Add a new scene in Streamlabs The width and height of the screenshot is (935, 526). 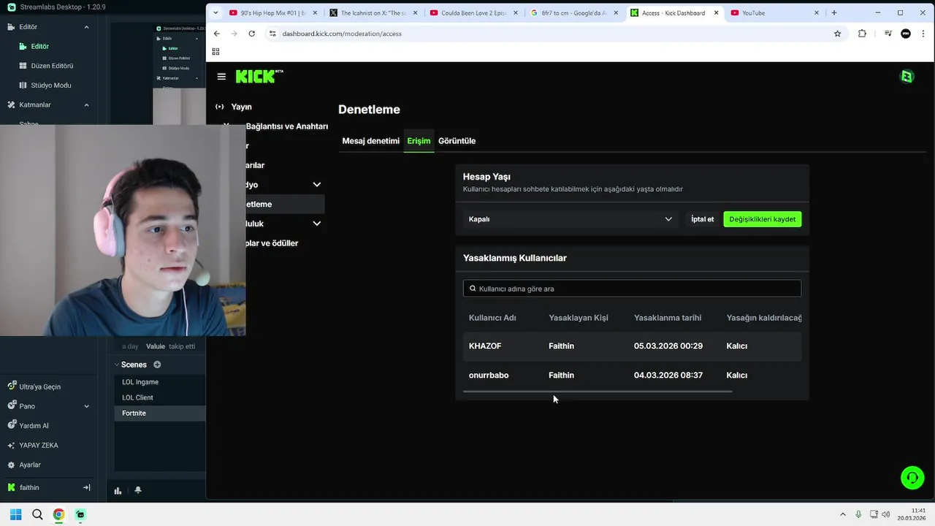(157, 365)
